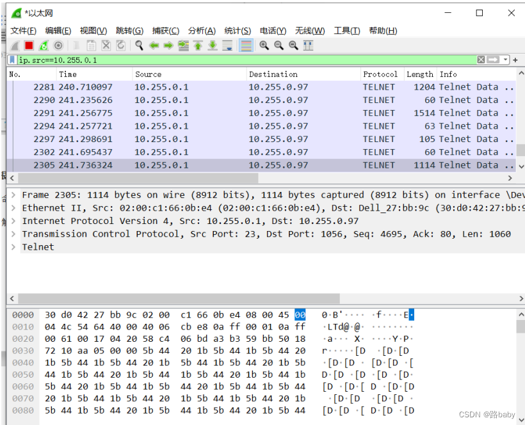Expand Transmission Control Protocol section

[x=13, y=234]
